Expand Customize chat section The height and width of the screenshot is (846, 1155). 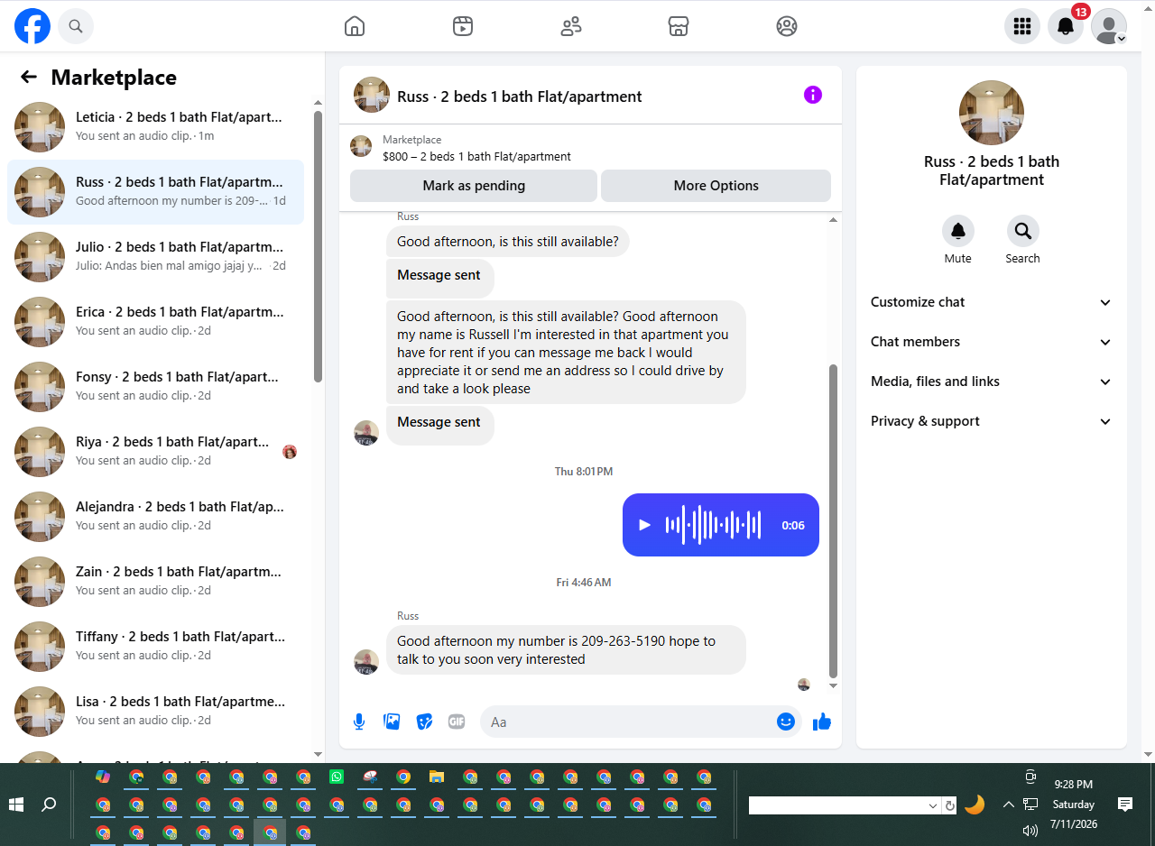[x=992, y=302]
